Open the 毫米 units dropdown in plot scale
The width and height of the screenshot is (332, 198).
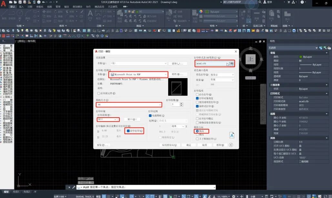click(178, 126)
